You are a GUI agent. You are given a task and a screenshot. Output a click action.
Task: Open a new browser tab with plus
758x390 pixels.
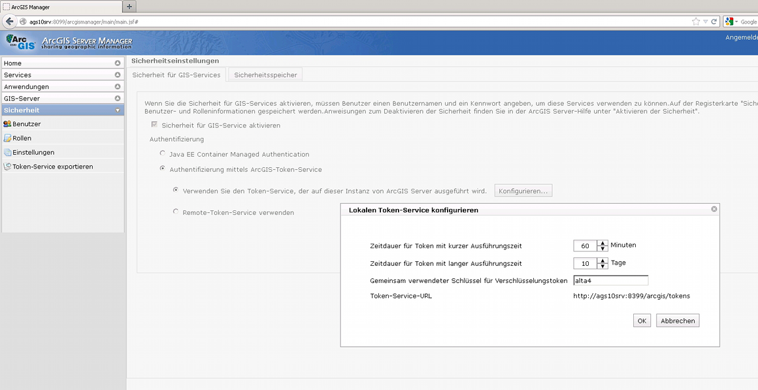pos(129,7)
